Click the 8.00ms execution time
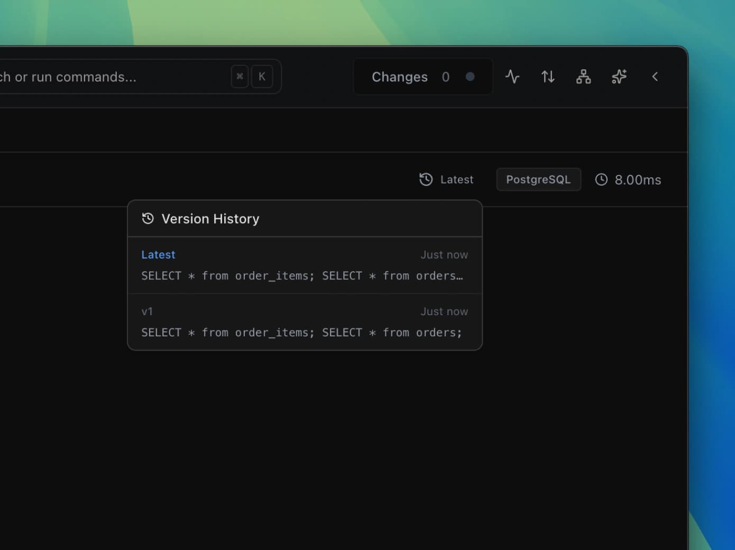The height and width of the screenshot is (550, 735). point(638,180)
